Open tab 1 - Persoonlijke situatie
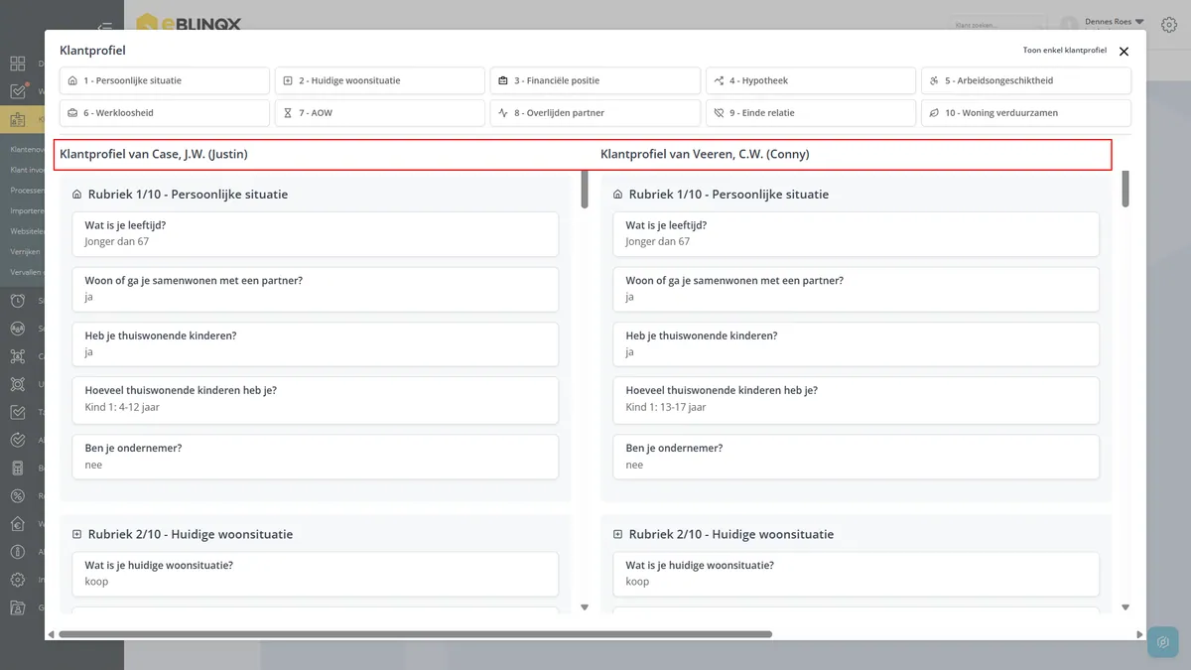Image resolution: width=1191 pixels, height=670 pixels. 165,80
